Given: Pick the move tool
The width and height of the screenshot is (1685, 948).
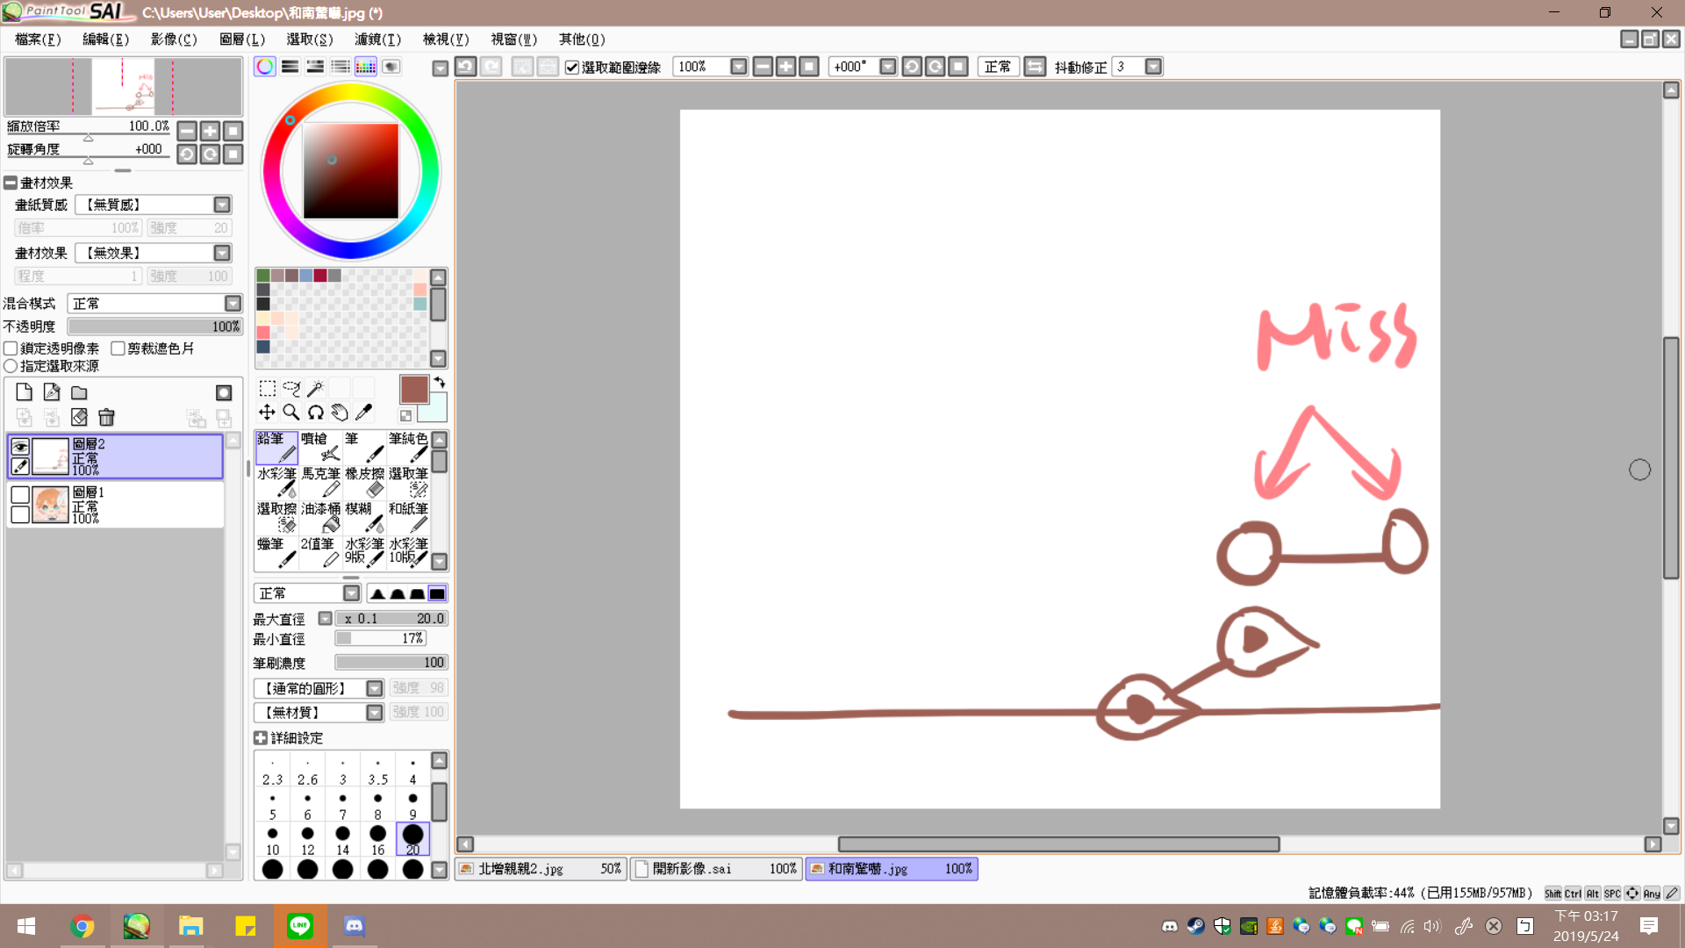Looking at the screenshot, I should pos(268,412).
